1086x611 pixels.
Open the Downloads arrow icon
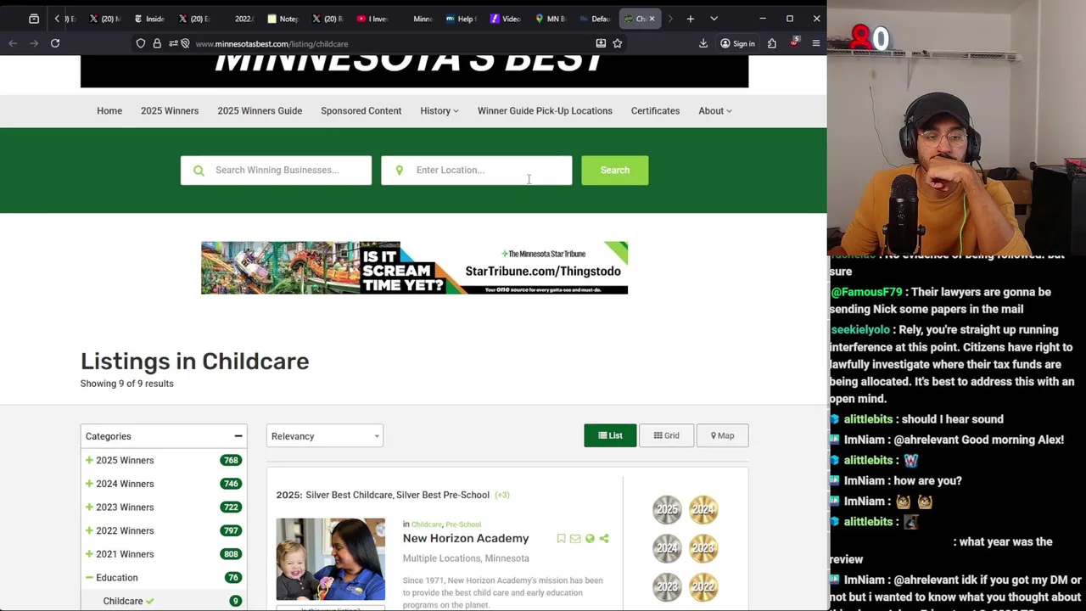(703, 43)
